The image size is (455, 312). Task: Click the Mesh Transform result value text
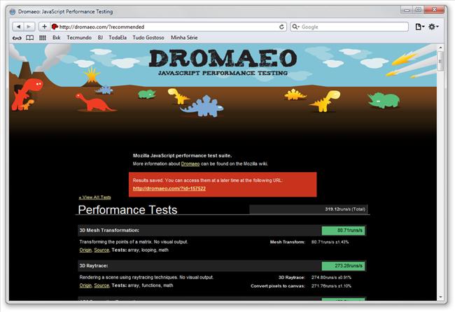[330, 242]
